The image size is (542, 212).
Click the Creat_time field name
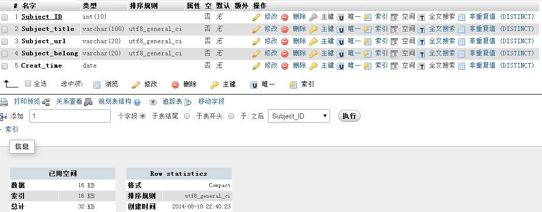click(41, 66)
